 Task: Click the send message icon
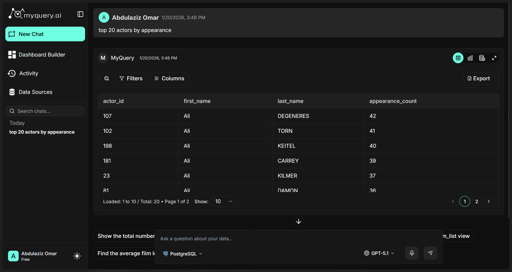[430, 253]
